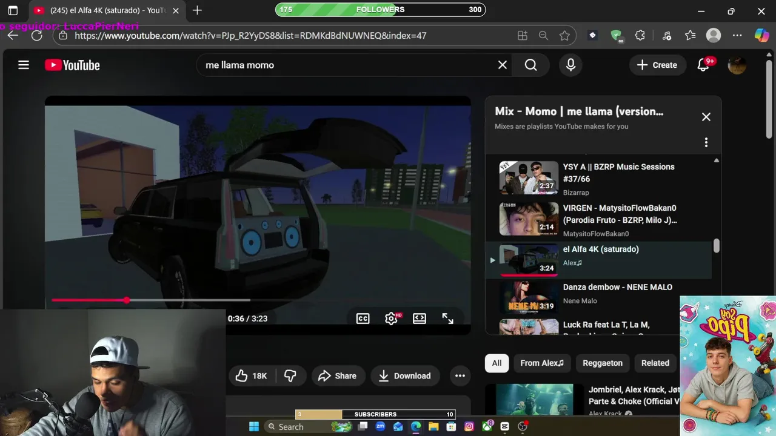Start voice search with the microphone

pyautogui.click(x=570, y=65)
